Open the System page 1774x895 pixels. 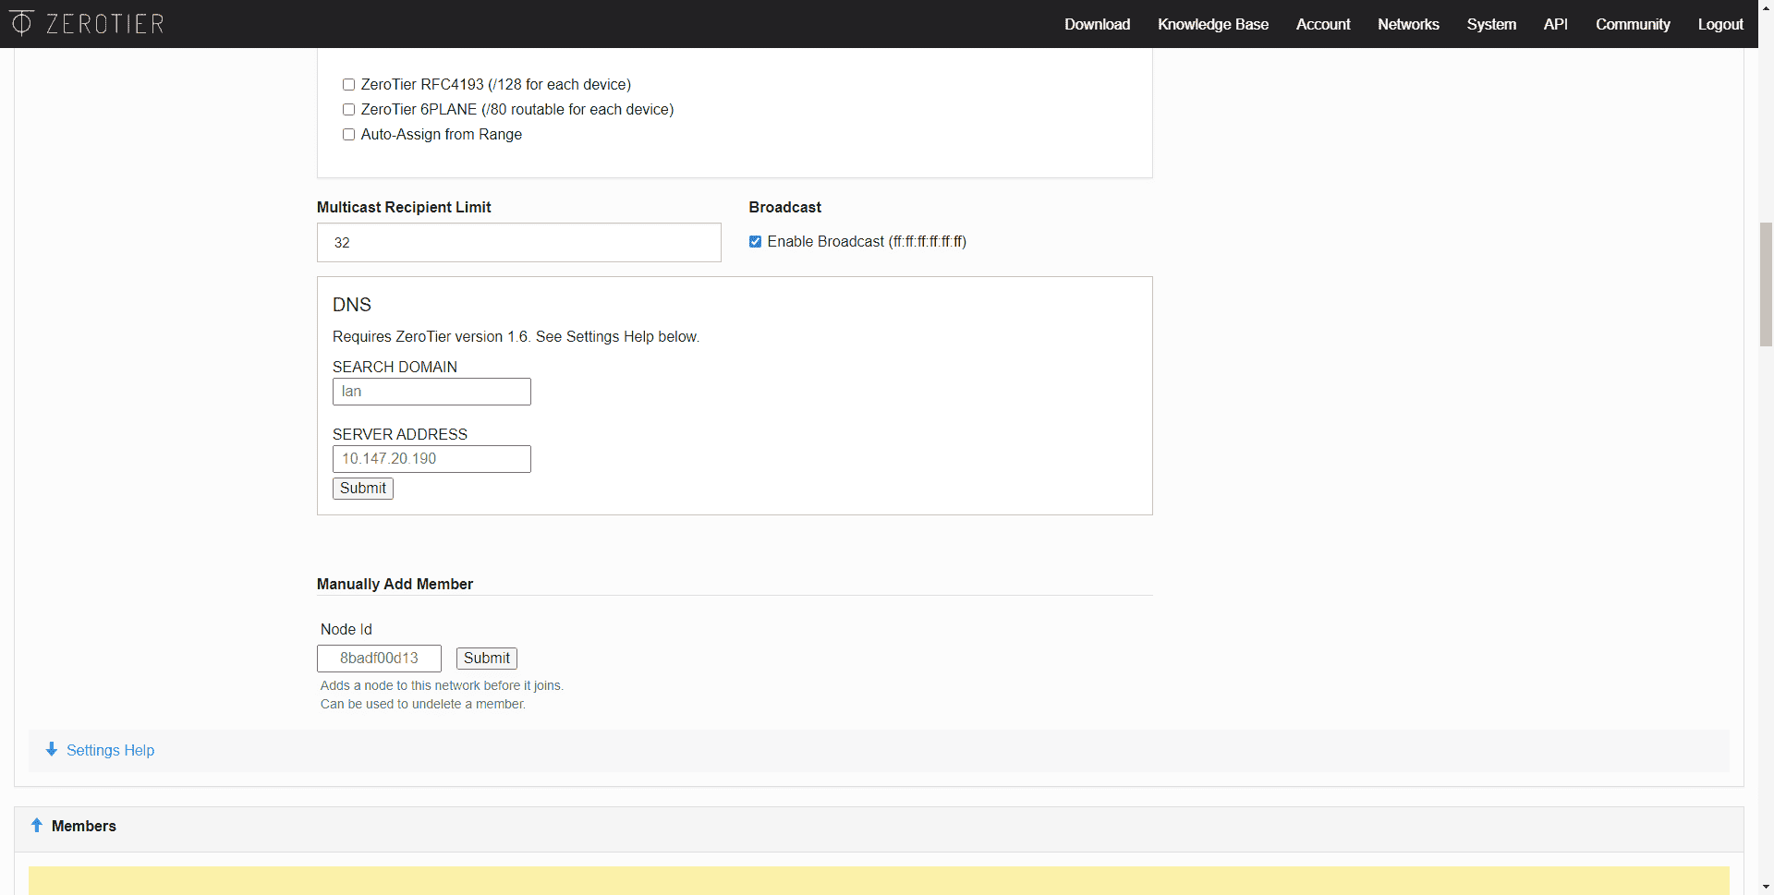click(x=1491, y=24)
